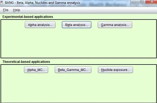Open the Alpha_MC simulation
Screen dimensions: 157x103
coord(36,70)
